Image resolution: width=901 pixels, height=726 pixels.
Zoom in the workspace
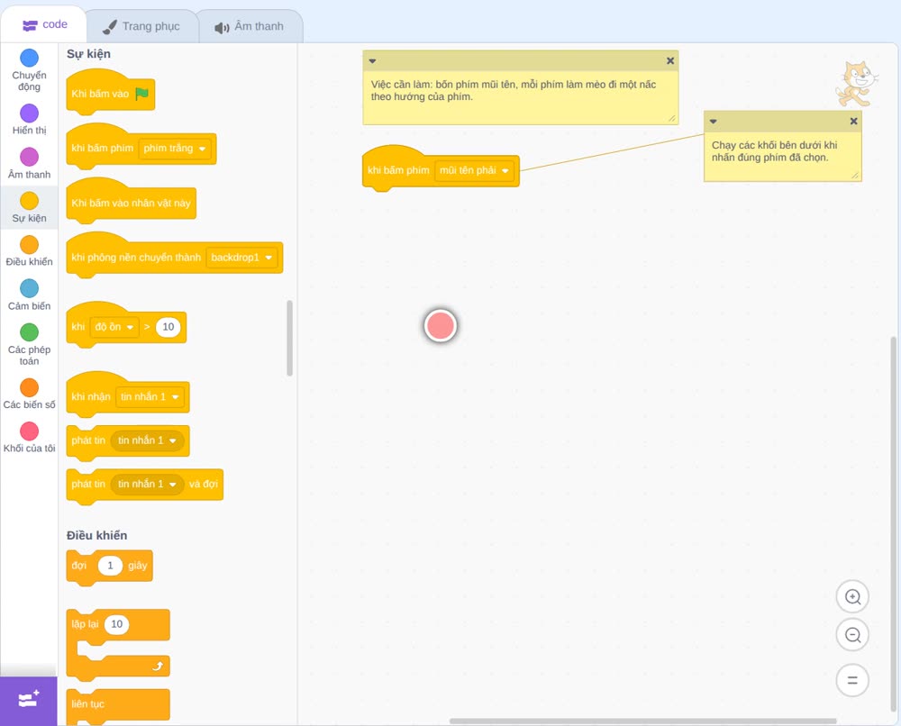852,597
